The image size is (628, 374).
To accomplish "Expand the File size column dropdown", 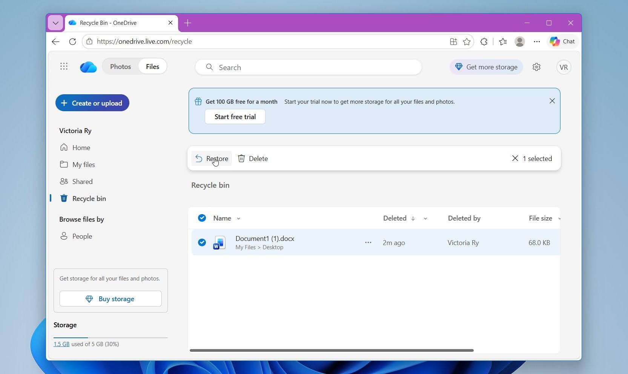I will click(559, 218).
